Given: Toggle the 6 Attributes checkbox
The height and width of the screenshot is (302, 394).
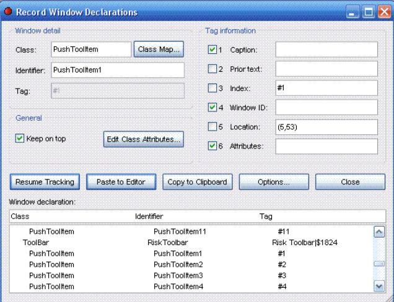Looking at the screenshot, I should pyautogui.click(x=212, y=146).
